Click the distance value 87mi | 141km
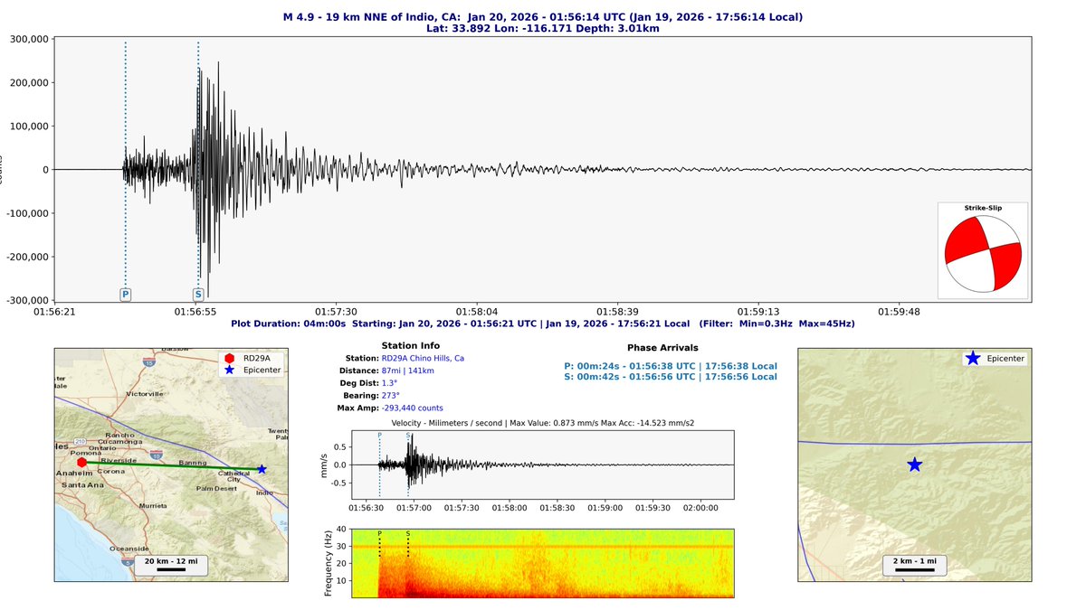 [x=408, y=371]
